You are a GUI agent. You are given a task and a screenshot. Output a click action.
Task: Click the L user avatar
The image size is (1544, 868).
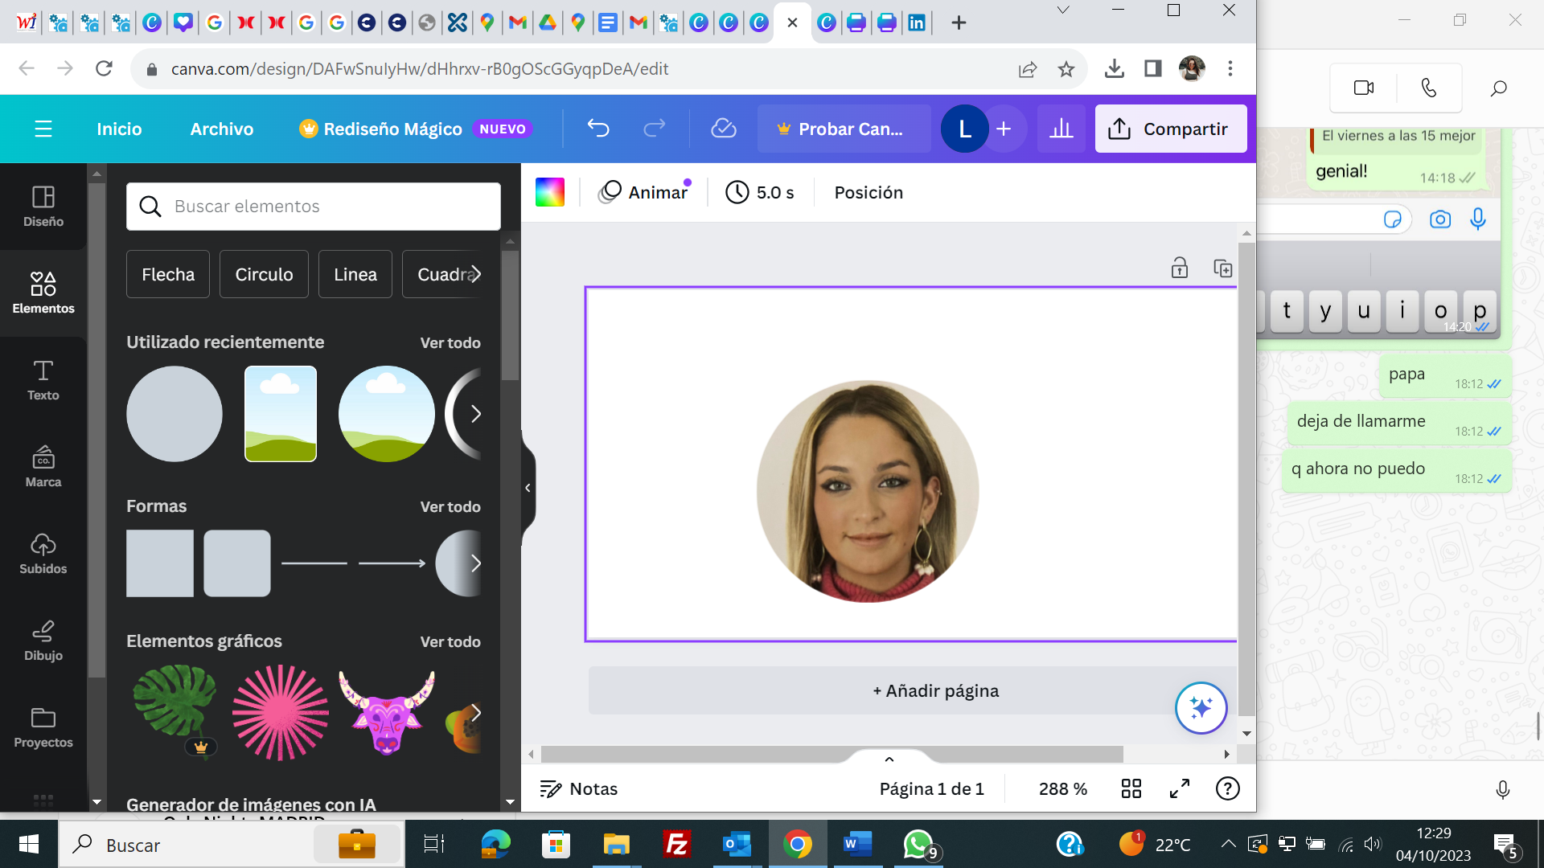click(964, 129)
